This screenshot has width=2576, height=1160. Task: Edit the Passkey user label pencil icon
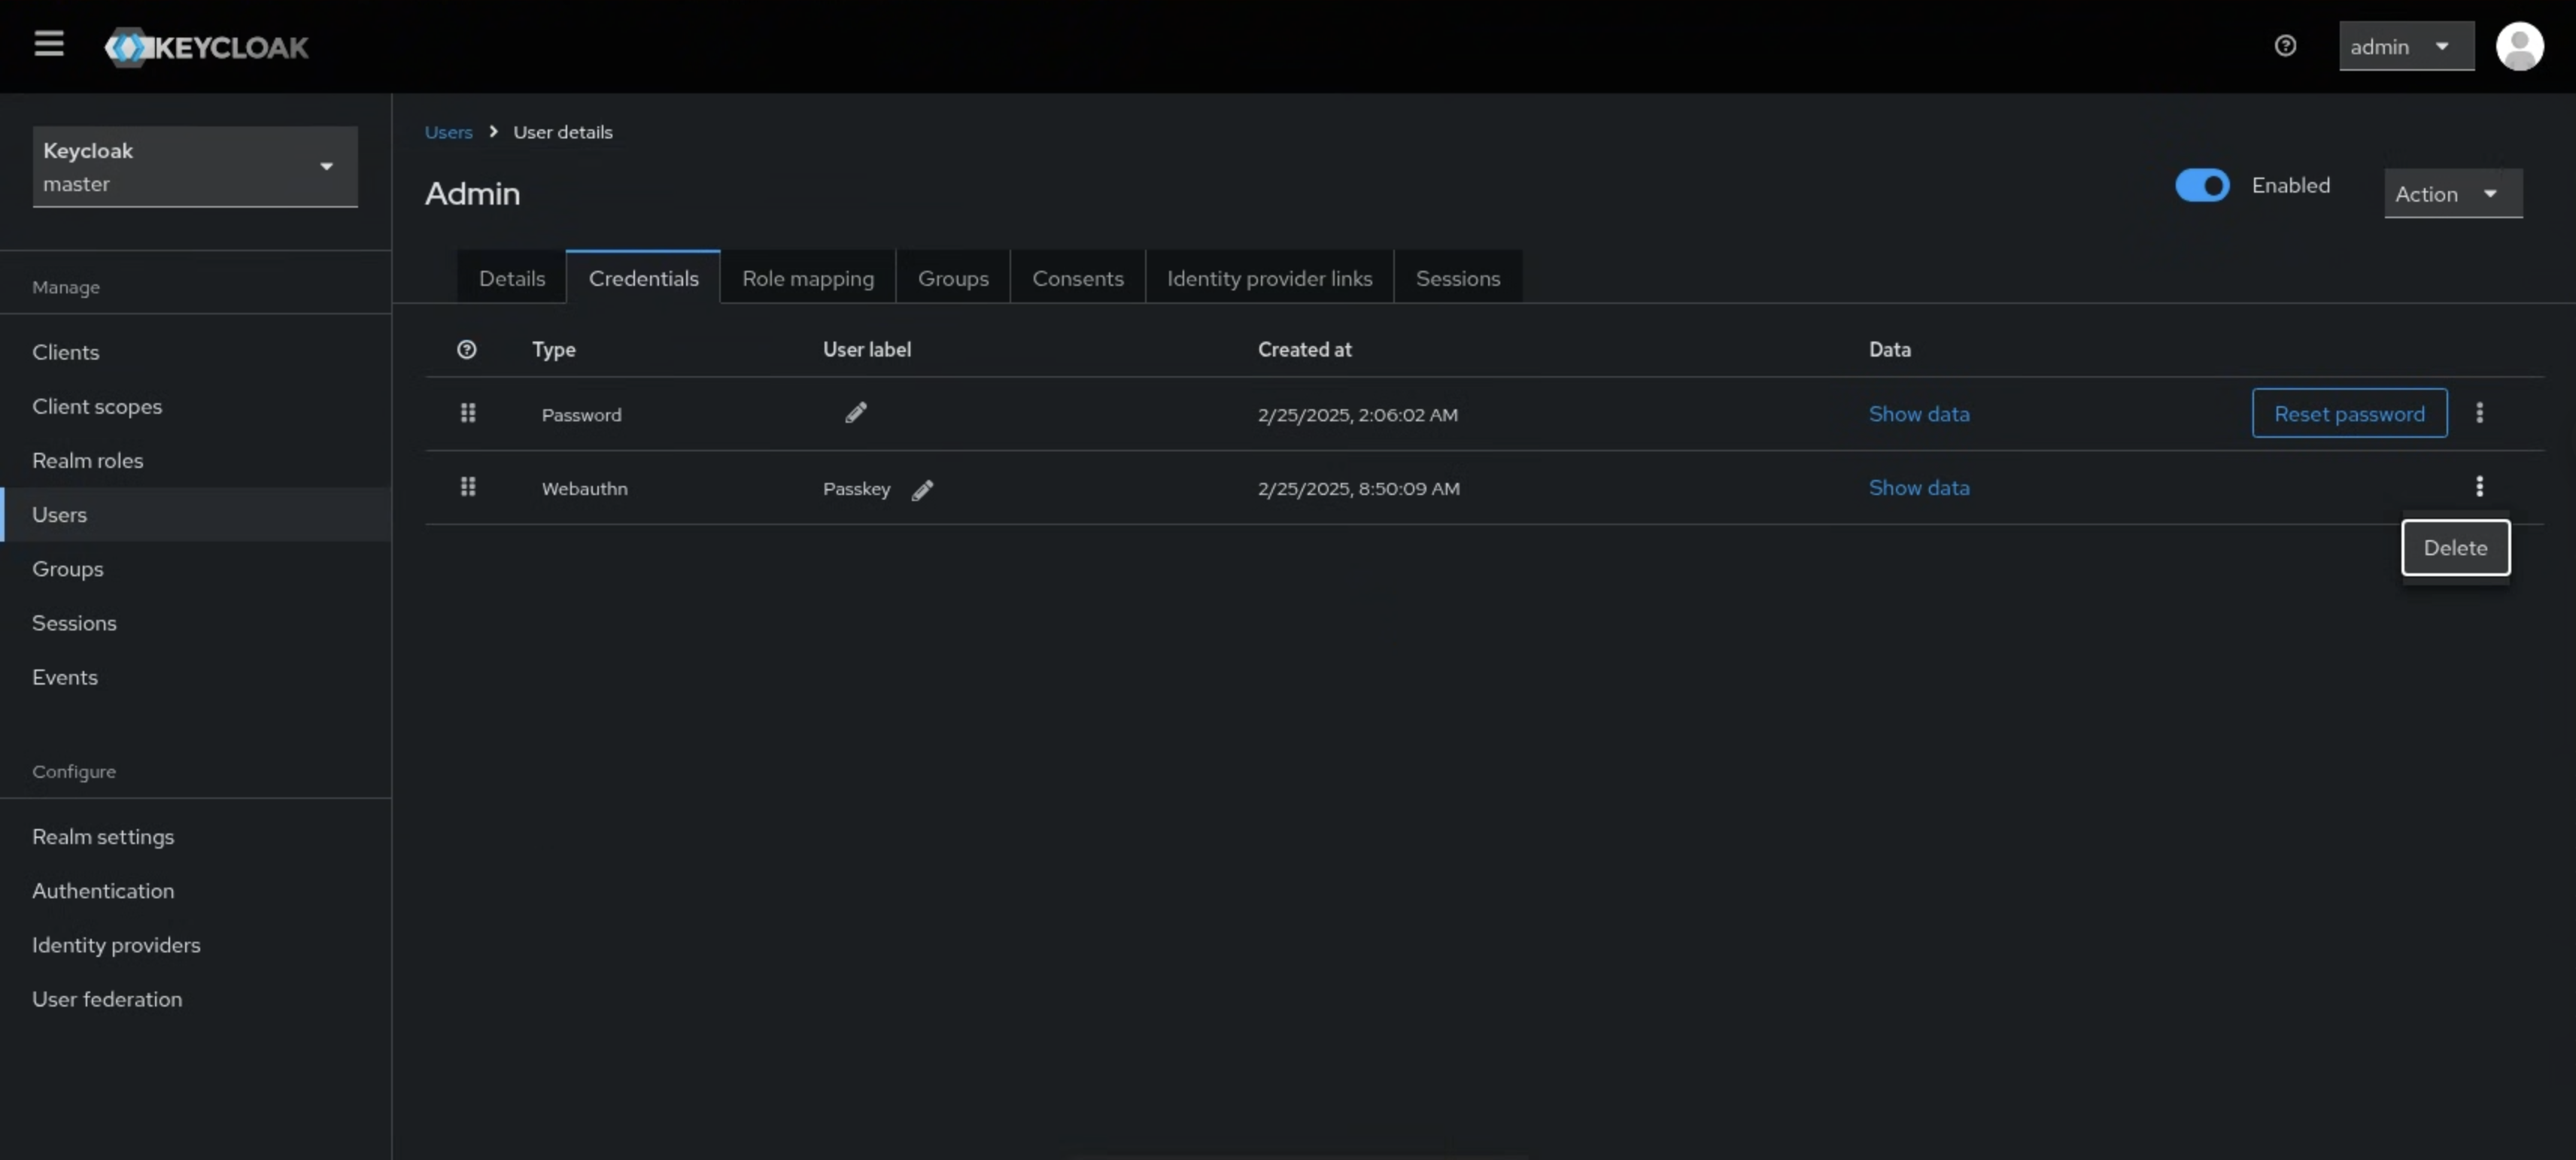click(x=922, y=489)
